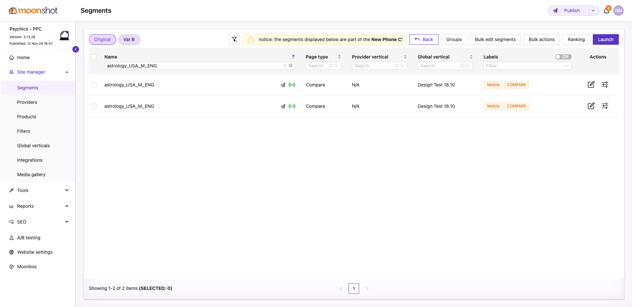Open the Publish dropdown arrow
This screenshot has height=307, width=632.
(593, 11)
